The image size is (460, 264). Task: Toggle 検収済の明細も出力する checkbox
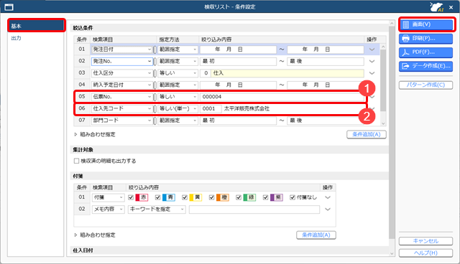pyautogui.click(x=77, y=161)
